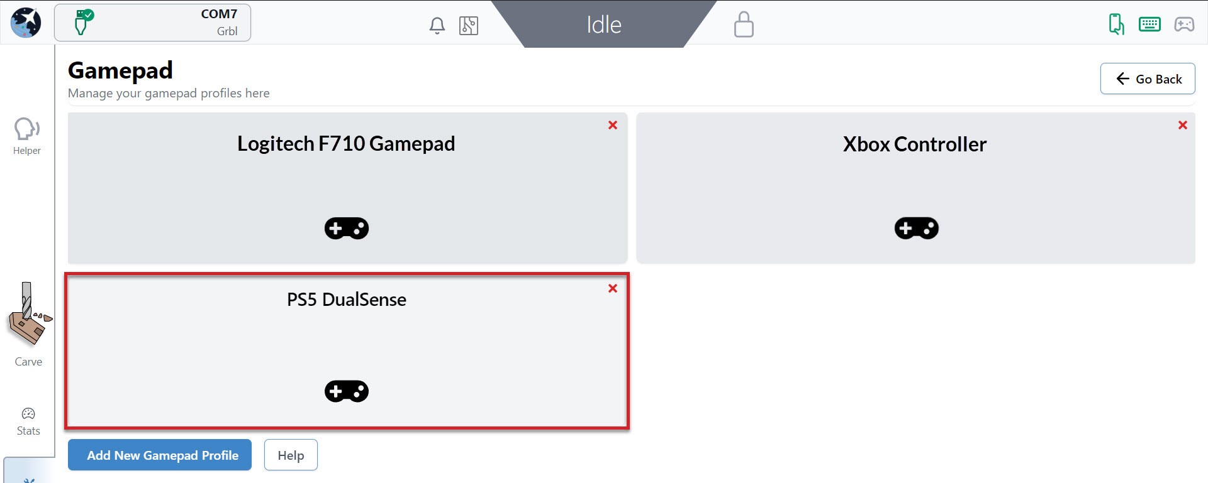Click the firmware board icon
The height and width of the screenshot is (483, 1208).
(x=469, y=26)
